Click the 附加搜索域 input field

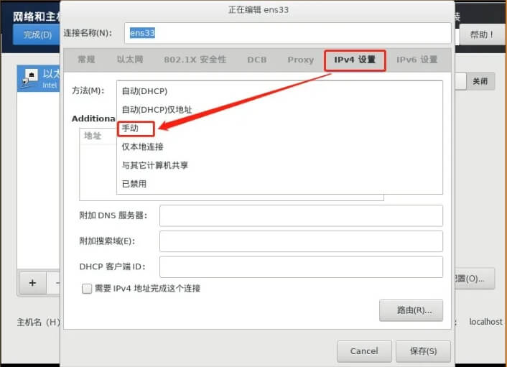tap(301, 241)
